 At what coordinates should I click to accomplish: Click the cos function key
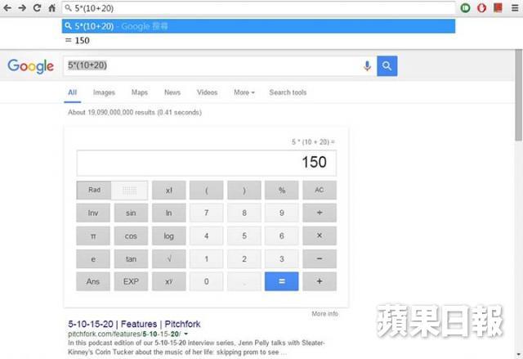click(131, 236)
